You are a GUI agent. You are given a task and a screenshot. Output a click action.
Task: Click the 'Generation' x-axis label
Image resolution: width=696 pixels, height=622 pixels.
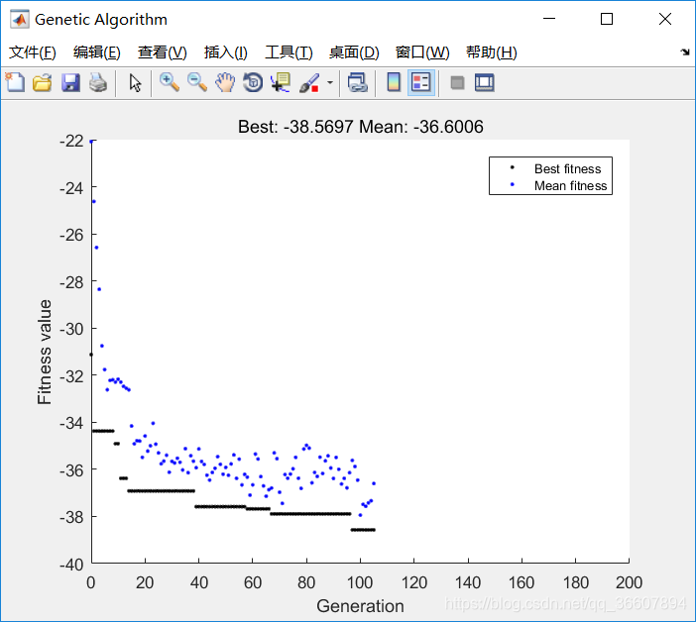[x=360, y=606]
